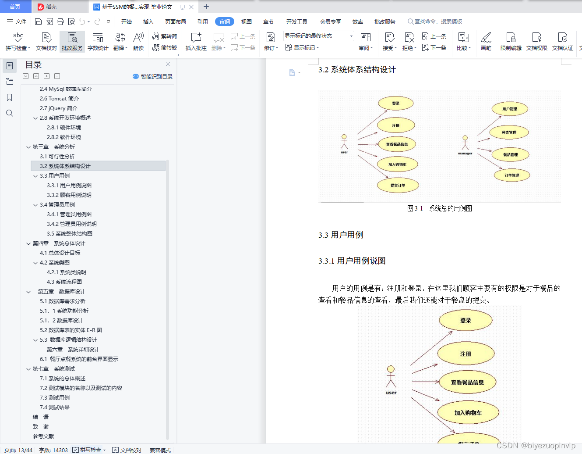The width and height of the screenshot is (582, 454).
Task: Click the search commands field 查找命令
Action: (x=435, y=21)
